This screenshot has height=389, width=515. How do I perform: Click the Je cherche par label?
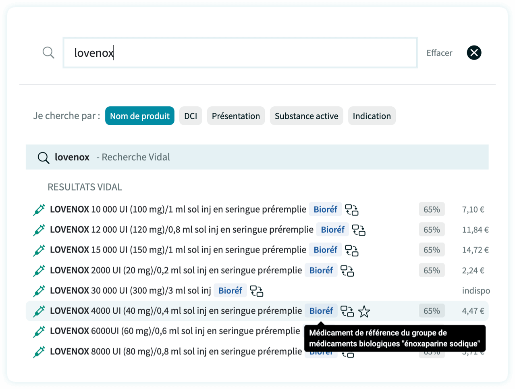click(x=66, y=116)
